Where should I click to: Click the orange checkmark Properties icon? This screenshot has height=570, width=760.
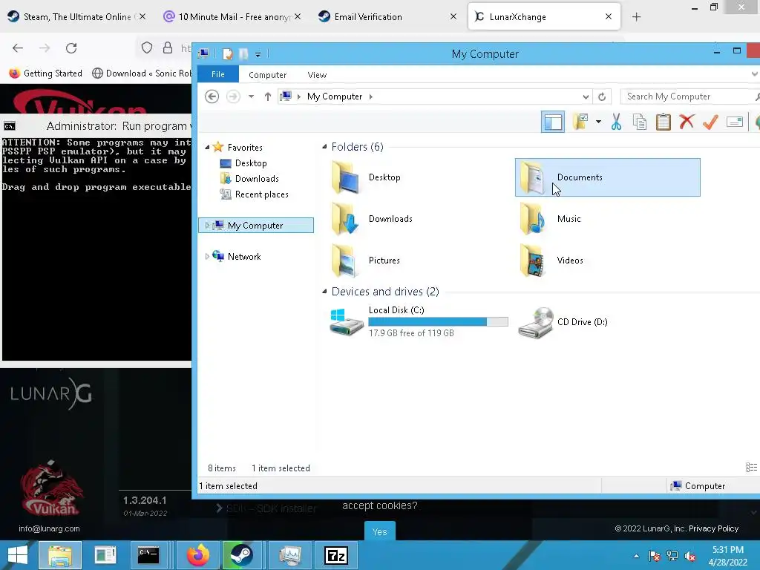point(710,122)
